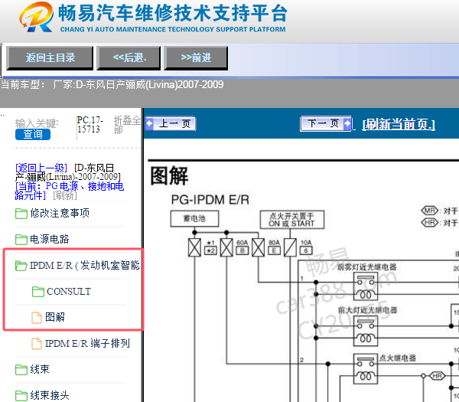The width and height of the screenshot is (459, 402).
Task: Click the Chang Yi platform logo
Action: point(36,17)
